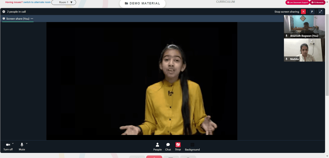Expand microphone options chevron
Viewport: 329px width, 158px height.
click(27, 144)
